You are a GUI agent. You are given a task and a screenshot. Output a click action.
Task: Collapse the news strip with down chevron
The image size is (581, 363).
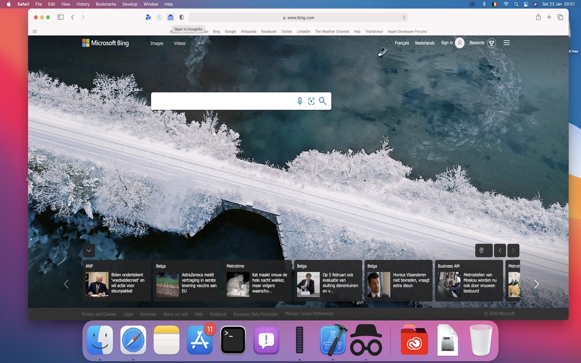(89, 251)
